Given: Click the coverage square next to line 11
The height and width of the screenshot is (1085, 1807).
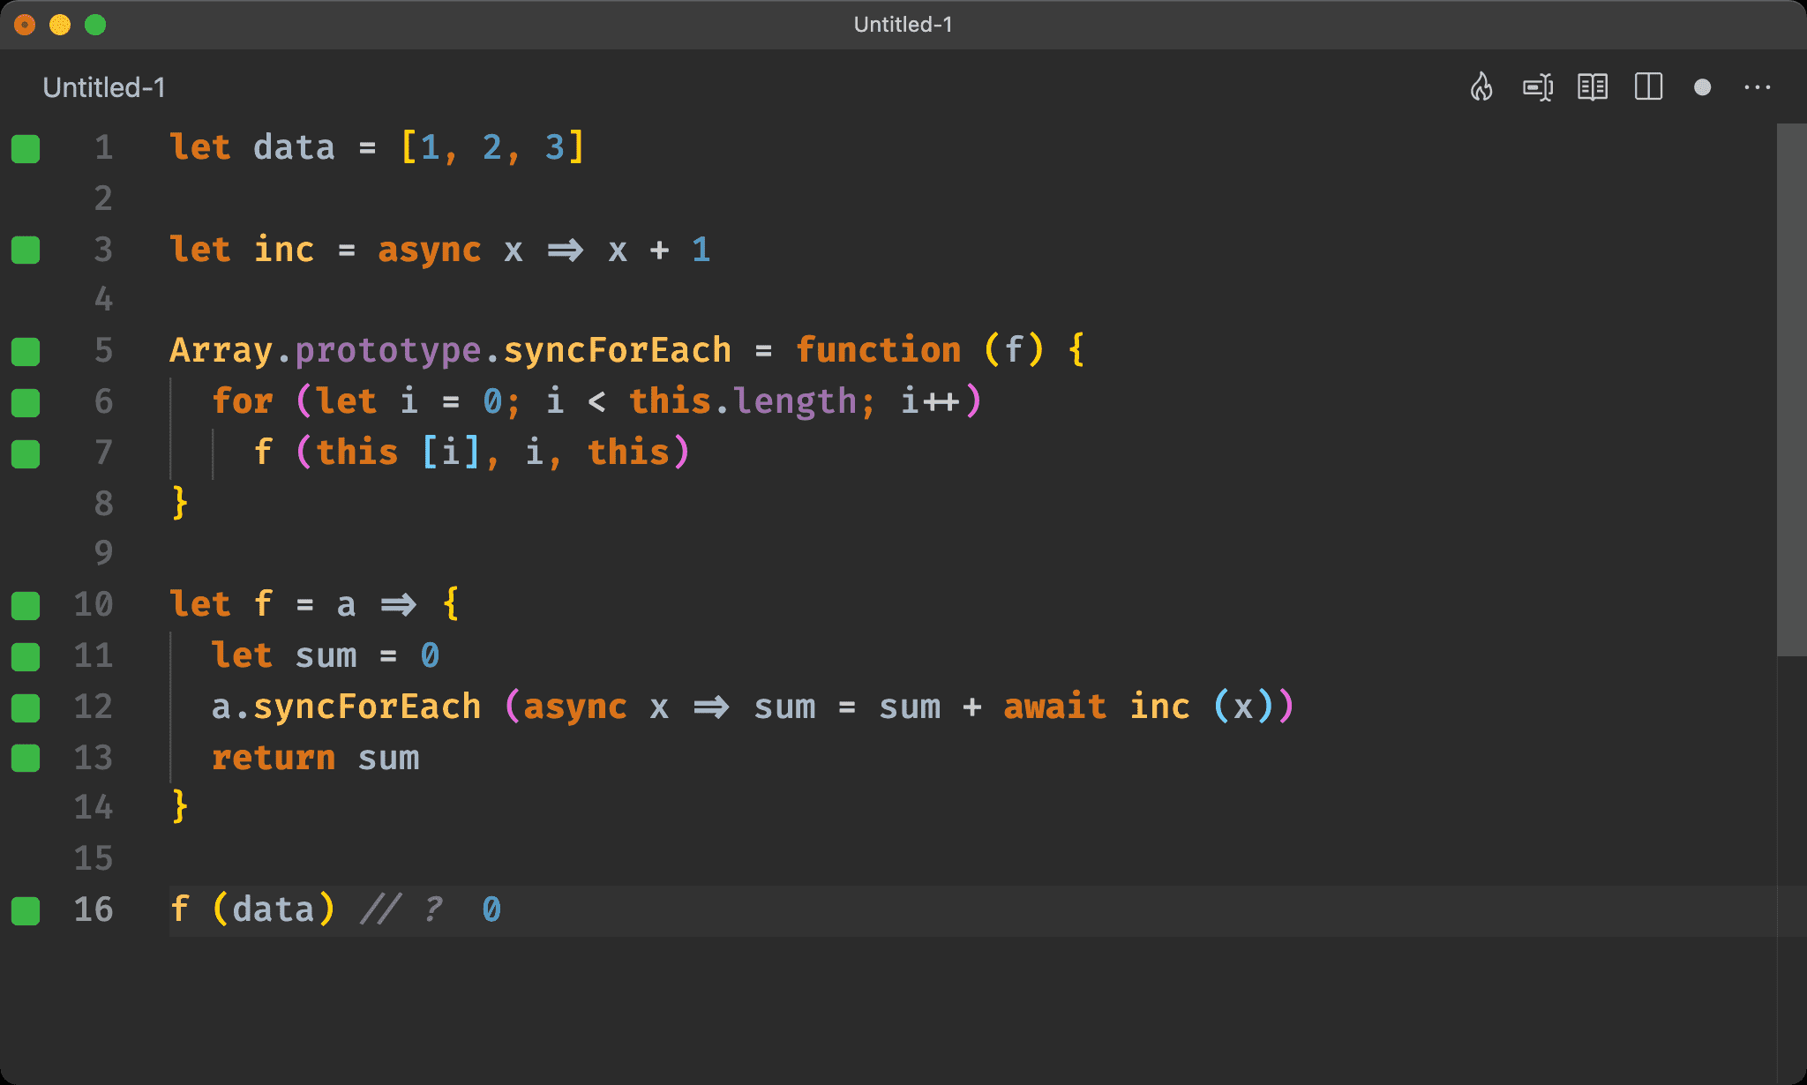Looking at the screenshot, I should pos(26,656).
